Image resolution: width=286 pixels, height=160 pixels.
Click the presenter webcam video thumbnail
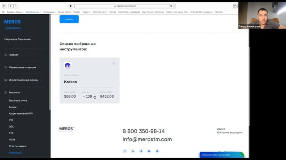coord(262,16)
